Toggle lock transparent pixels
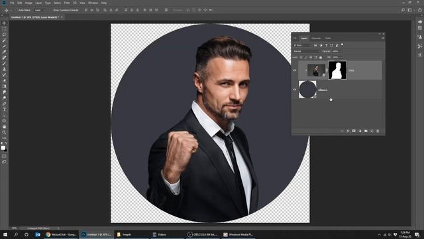 tap(301, 57)
